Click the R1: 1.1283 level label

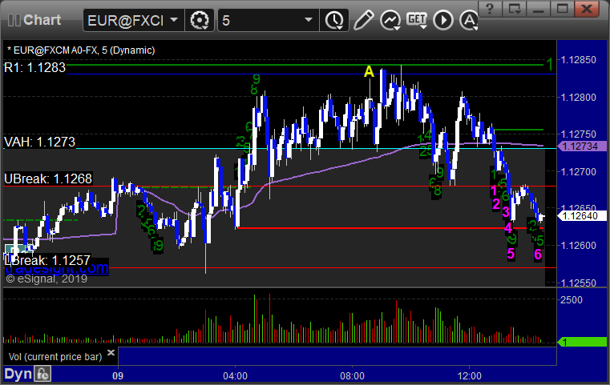click(x=34, y=67)
